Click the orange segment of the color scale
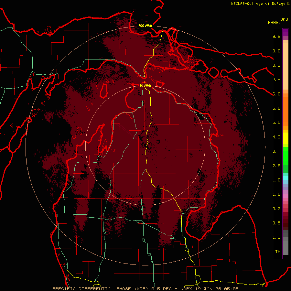Viewport: 291px width, 291px height. (286, 112)
